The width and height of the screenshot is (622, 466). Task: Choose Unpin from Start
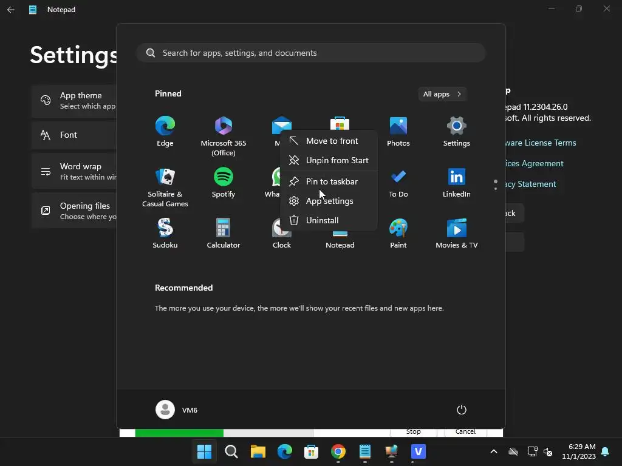coord(329,160)
